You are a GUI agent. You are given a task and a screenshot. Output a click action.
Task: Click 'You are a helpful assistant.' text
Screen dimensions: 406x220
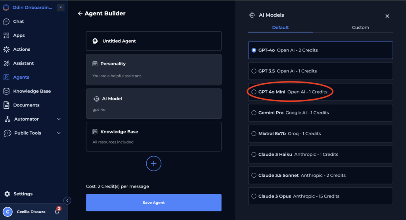(117, 76)
